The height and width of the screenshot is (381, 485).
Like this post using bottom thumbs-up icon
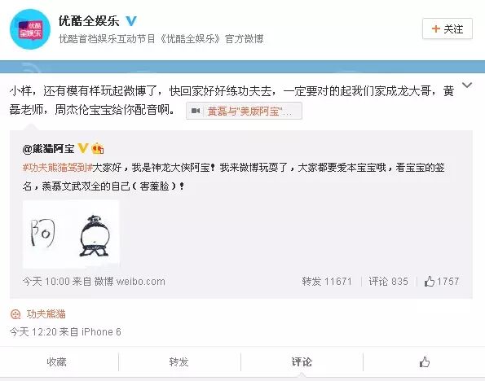pos(425,361)
